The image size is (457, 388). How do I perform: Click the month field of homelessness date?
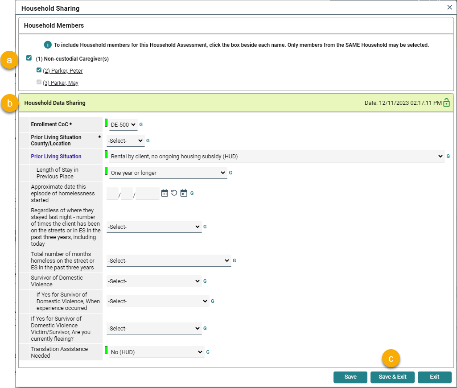pyautogui.click(x=112, y=193)
